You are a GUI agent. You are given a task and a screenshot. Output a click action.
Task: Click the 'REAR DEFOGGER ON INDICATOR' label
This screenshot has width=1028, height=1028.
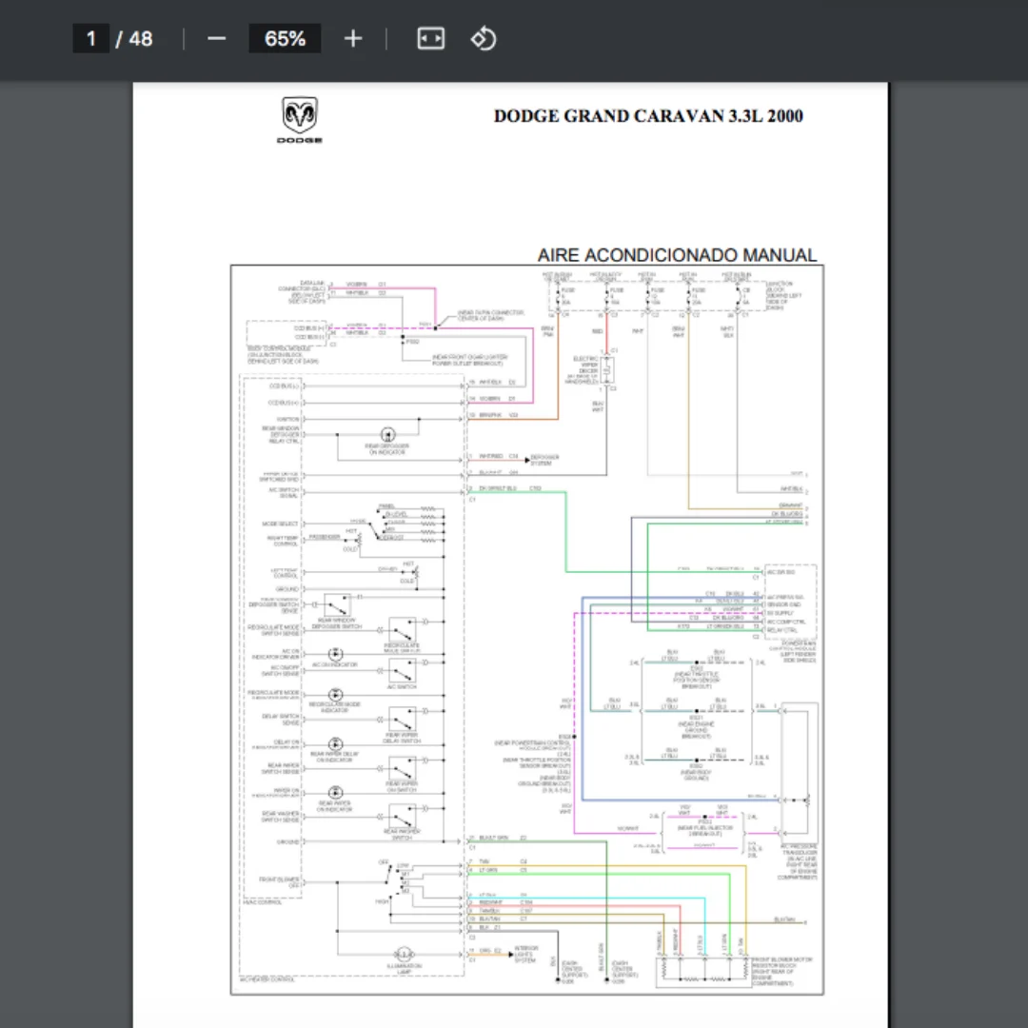point(386,449)
